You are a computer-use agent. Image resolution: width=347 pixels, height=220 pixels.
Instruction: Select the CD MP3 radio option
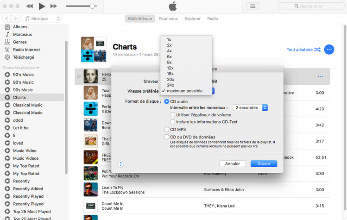point(167,130)
